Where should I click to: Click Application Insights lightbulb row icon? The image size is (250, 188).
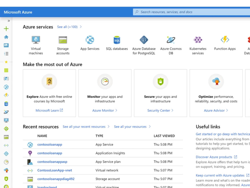[30, 153]
